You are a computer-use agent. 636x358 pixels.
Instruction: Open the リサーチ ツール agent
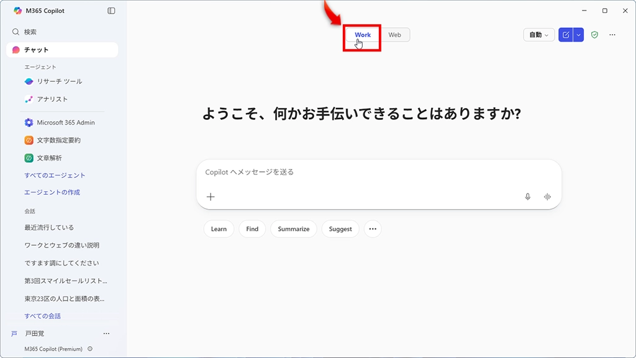tap(53, 81)
